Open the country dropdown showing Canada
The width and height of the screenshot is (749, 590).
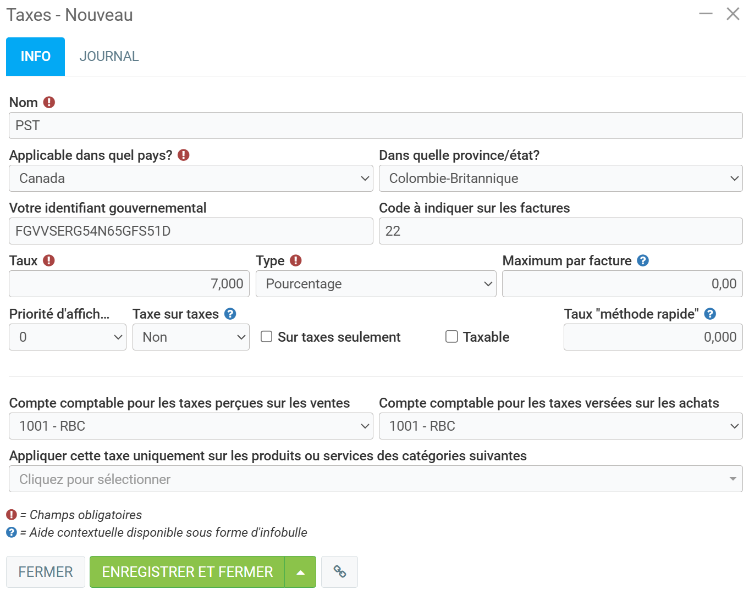191,179
